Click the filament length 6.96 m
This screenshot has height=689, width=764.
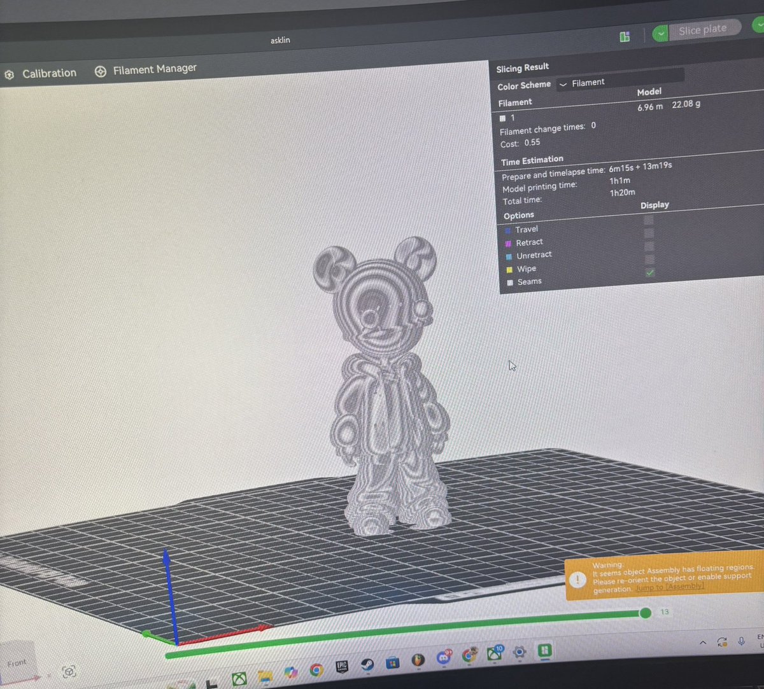click(650, 107)
